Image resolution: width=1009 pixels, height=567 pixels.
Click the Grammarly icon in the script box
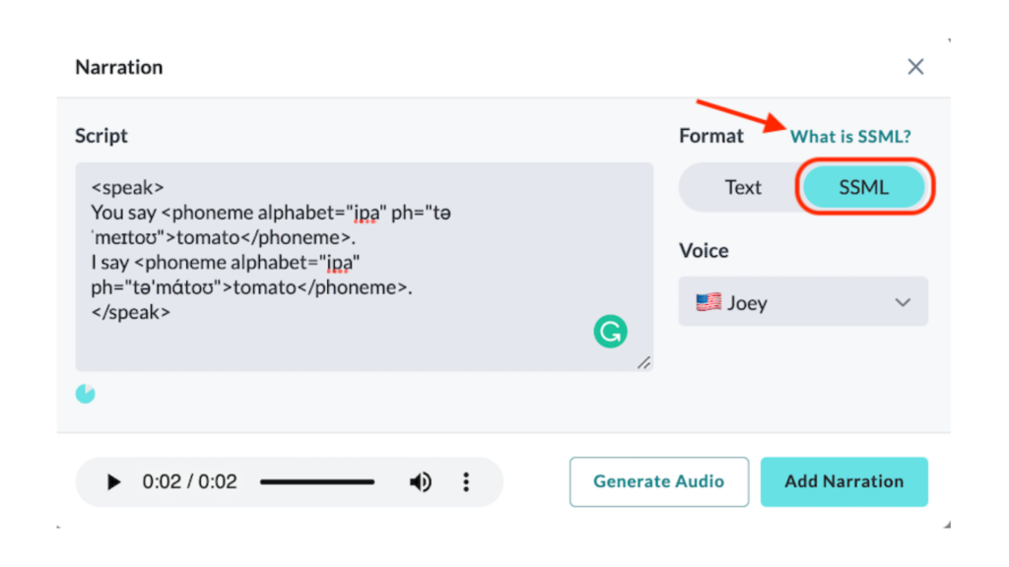tap(611, 332)
